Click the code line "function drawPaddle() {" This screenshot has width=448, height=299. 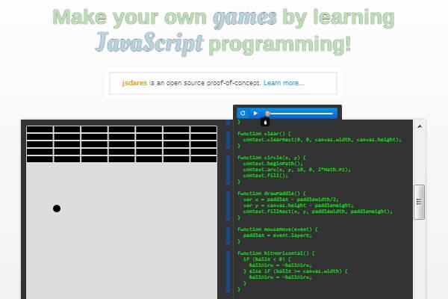tap(272, 194)
